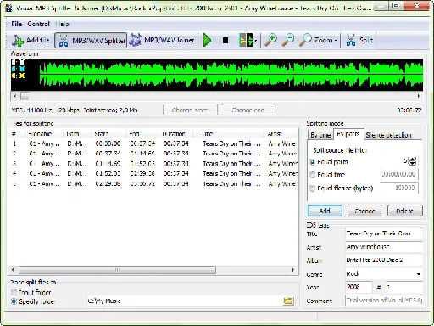Click the ID3 Album field
Image resolution: width=434 pixels, height=326 pixels.
click(x=384, y=260)
